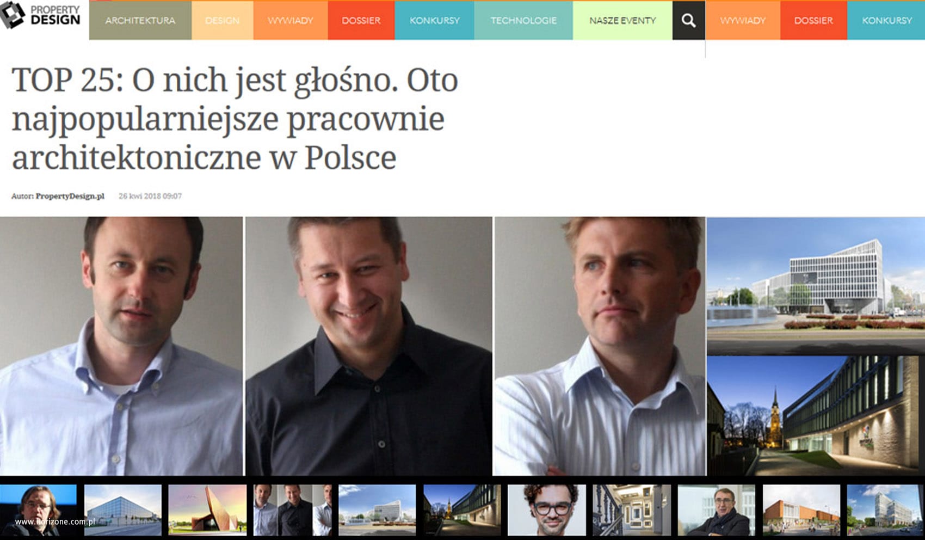Click the TOP 25 article headline
Screen dimensions: 925x540
(x=235, y=119)
